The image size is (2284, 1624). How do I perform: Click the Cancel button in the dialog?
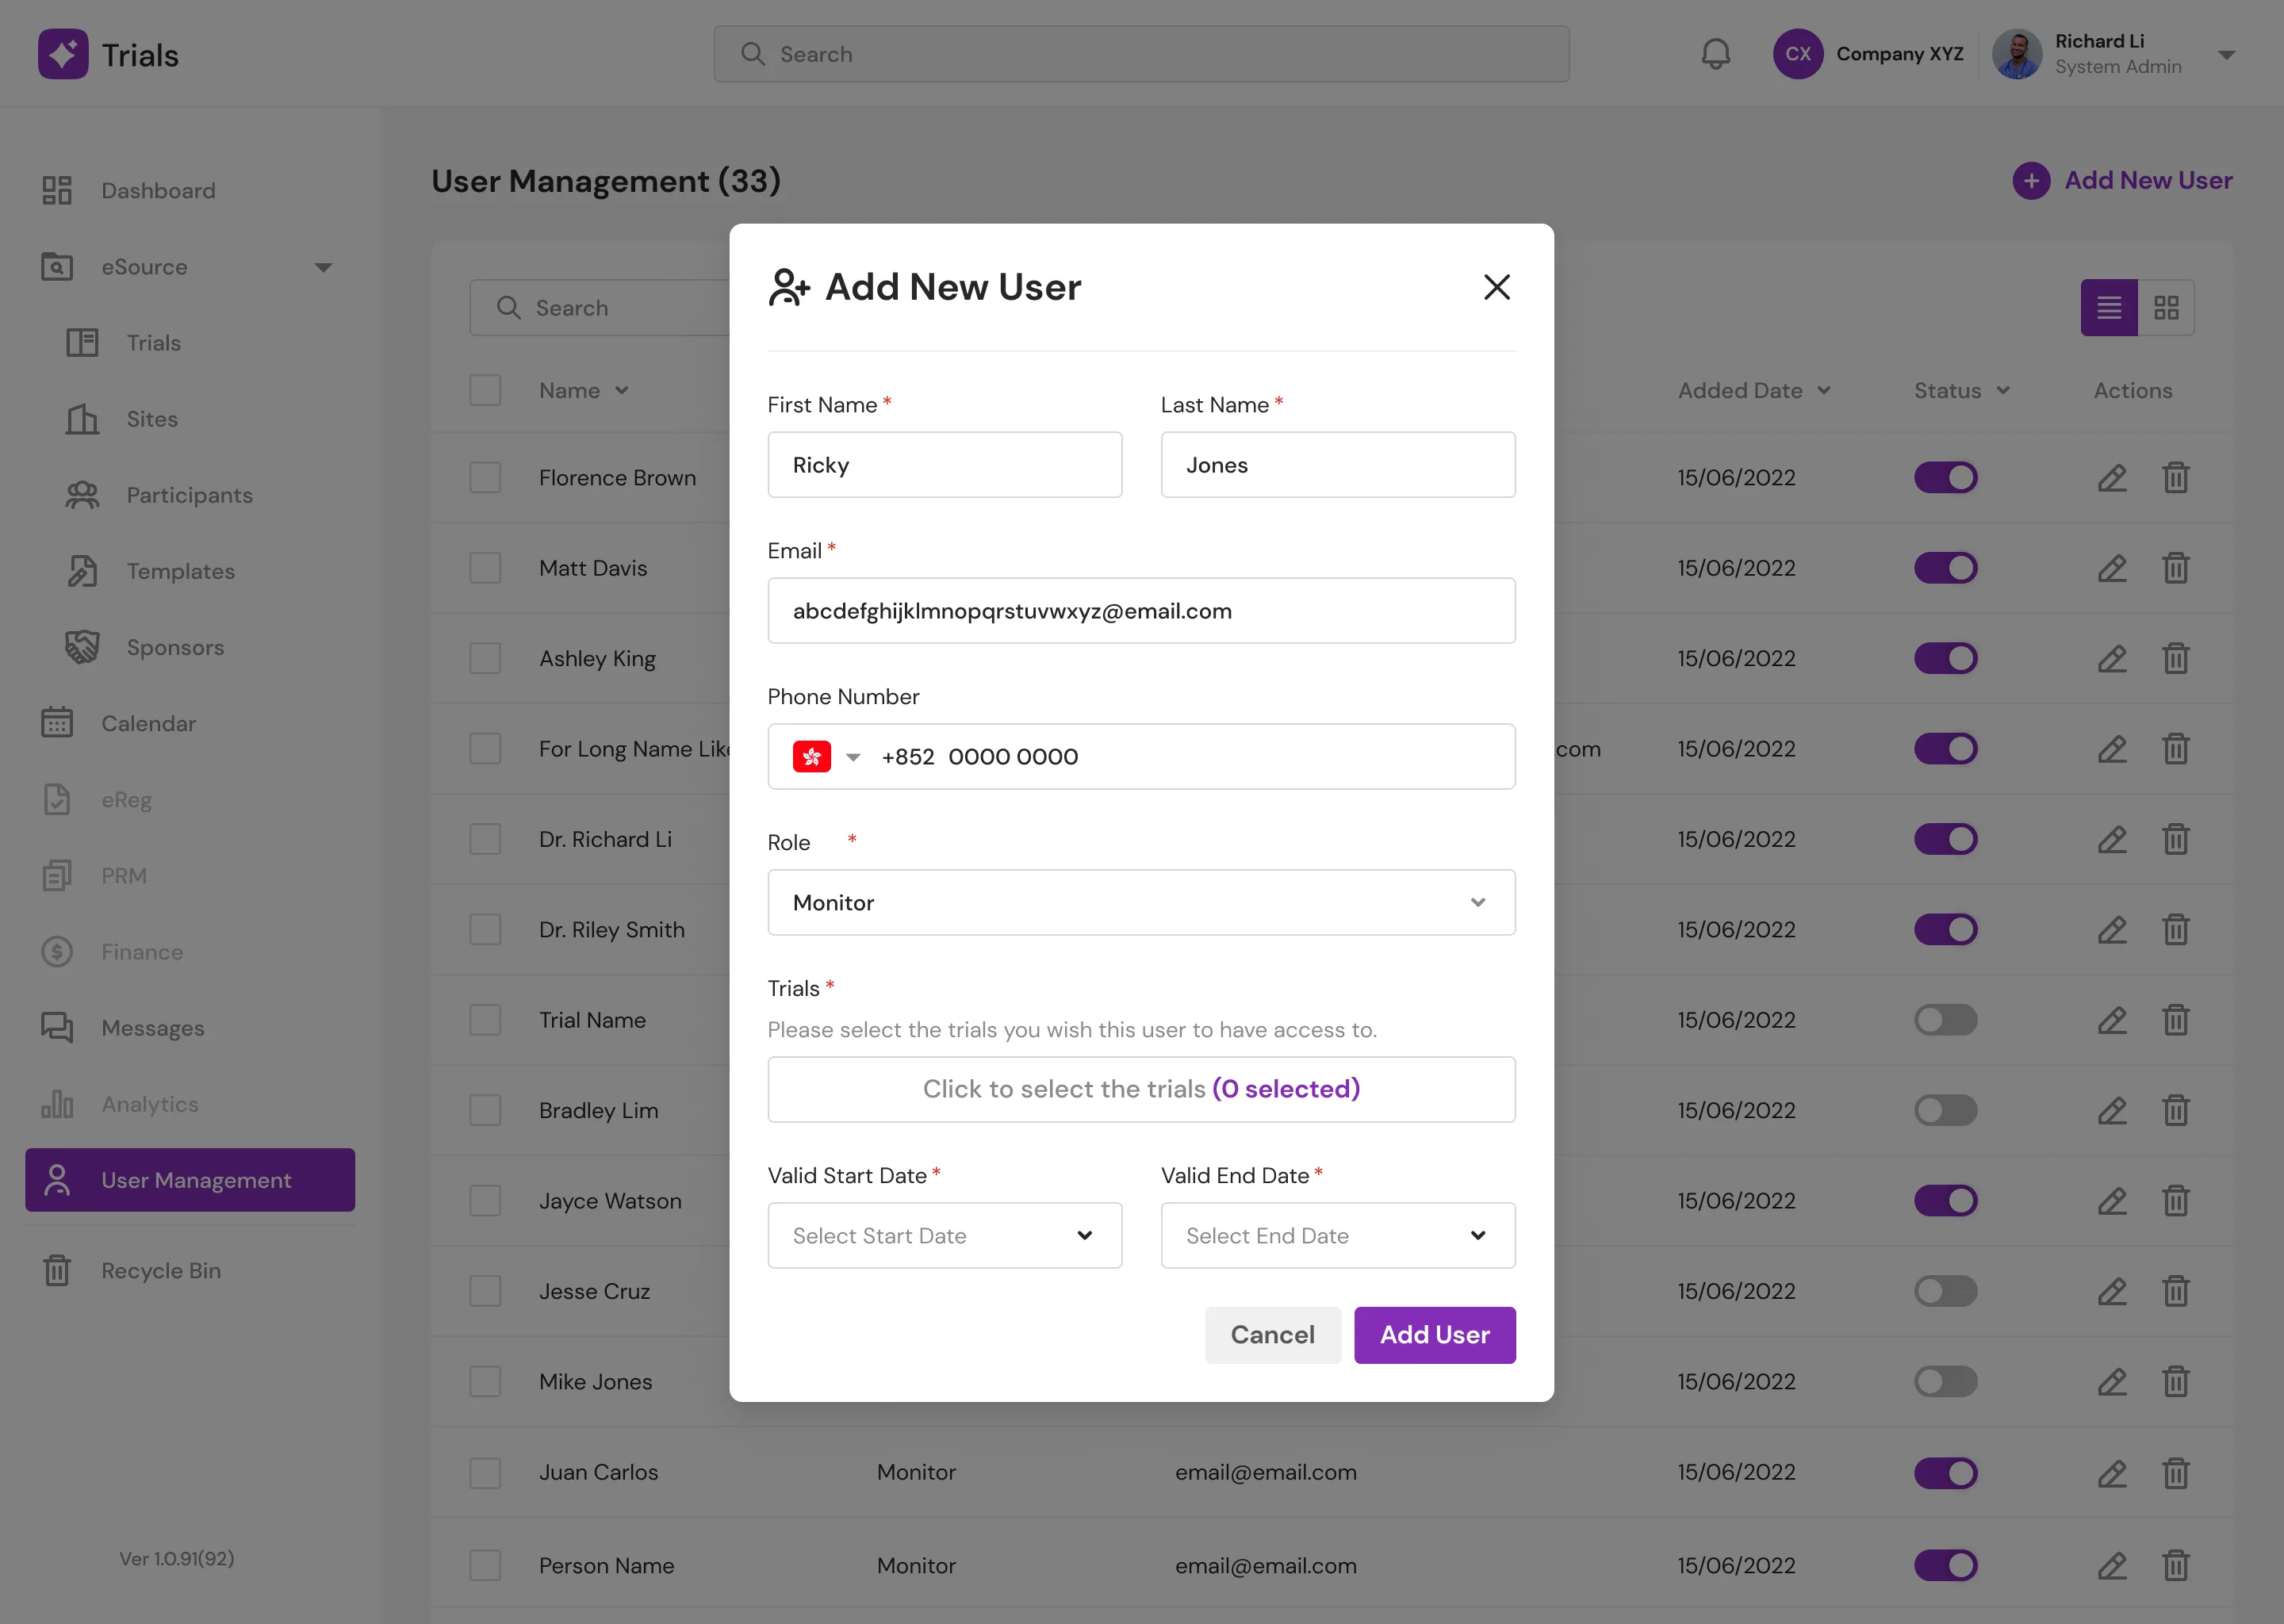point(1272,1334)
